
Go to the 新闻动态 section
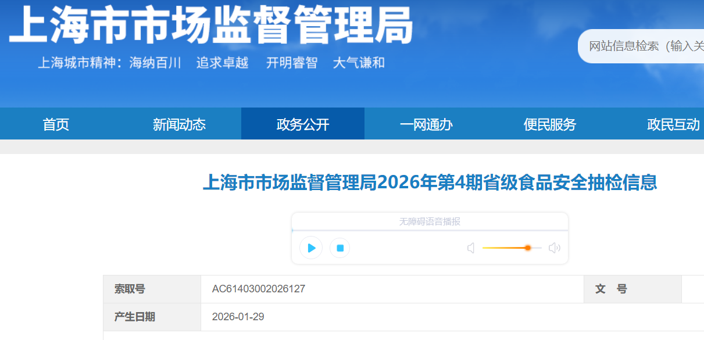[179, 124]
